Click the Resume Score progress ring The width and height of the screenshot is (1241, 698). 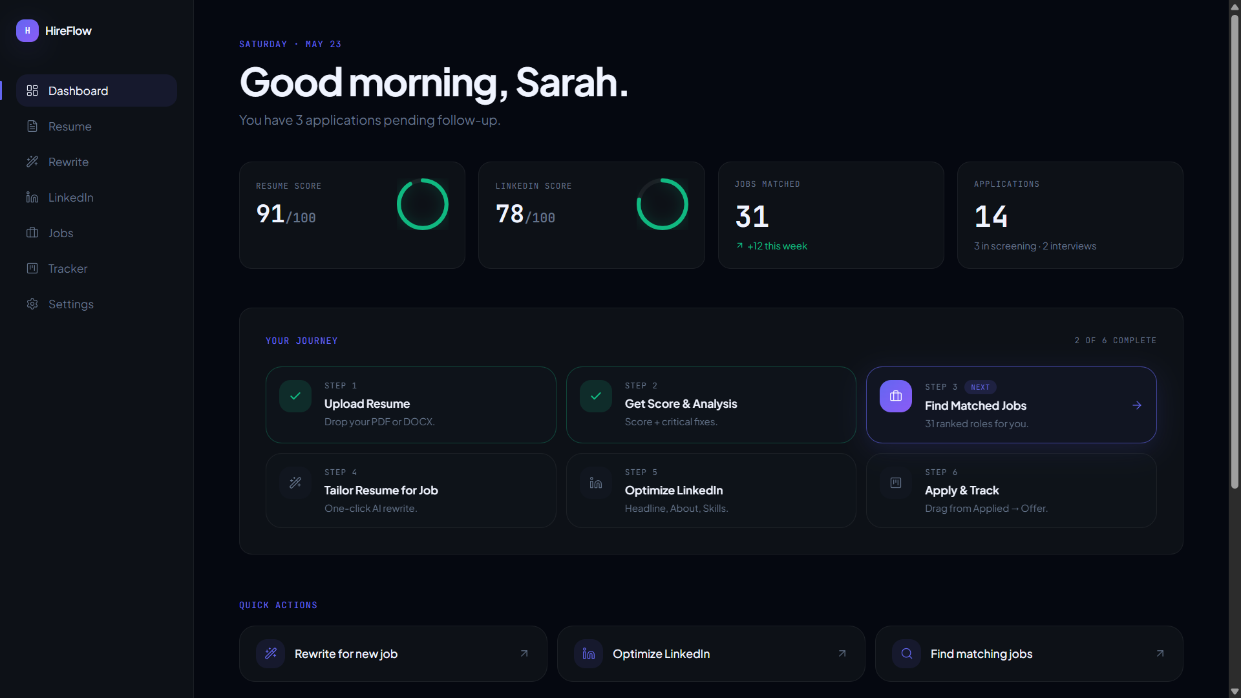click(423, 204)
